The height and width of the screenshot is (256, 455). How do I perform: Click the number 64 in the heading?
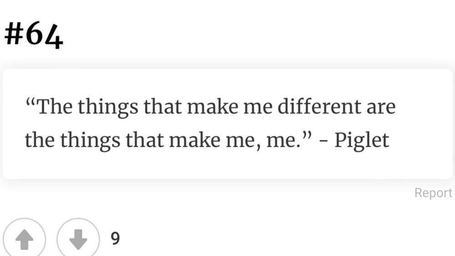point(43,36)
